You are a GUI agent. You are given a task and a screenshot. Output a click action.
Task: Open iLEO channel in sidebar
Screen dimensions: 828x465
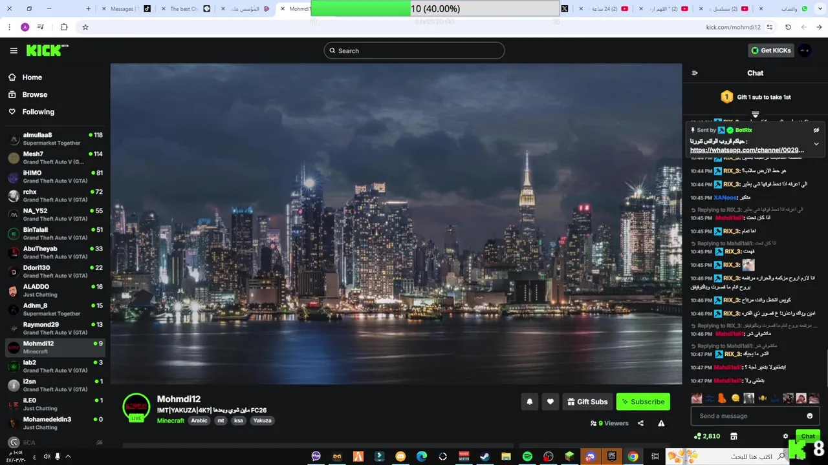click(x=55, y=404)
